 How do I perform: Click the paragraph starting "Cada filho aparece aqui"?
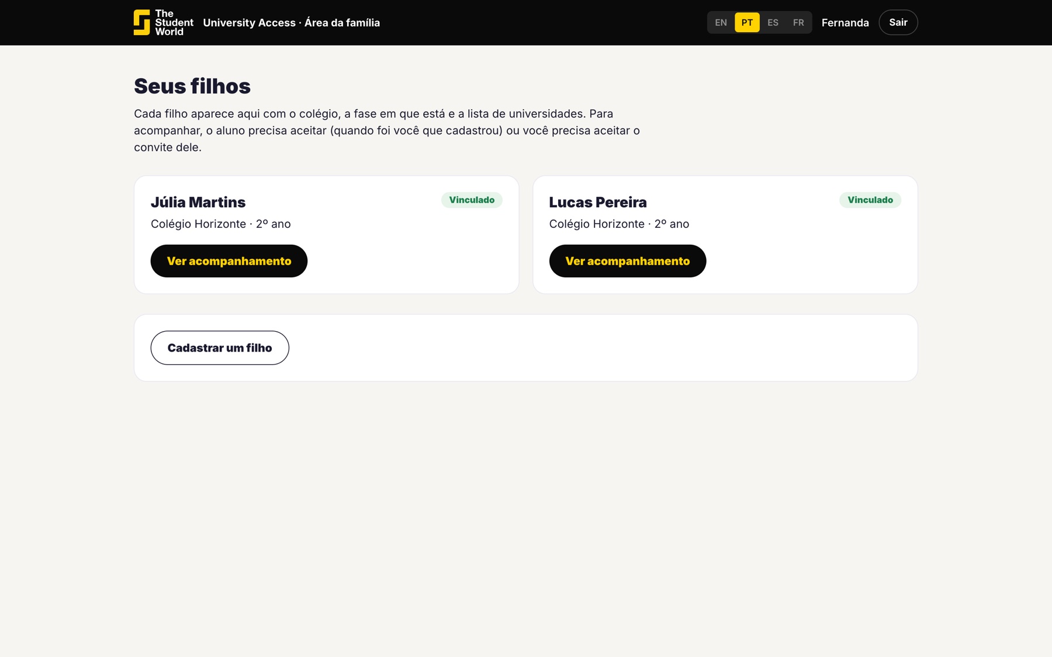click(x=387, y=131)
